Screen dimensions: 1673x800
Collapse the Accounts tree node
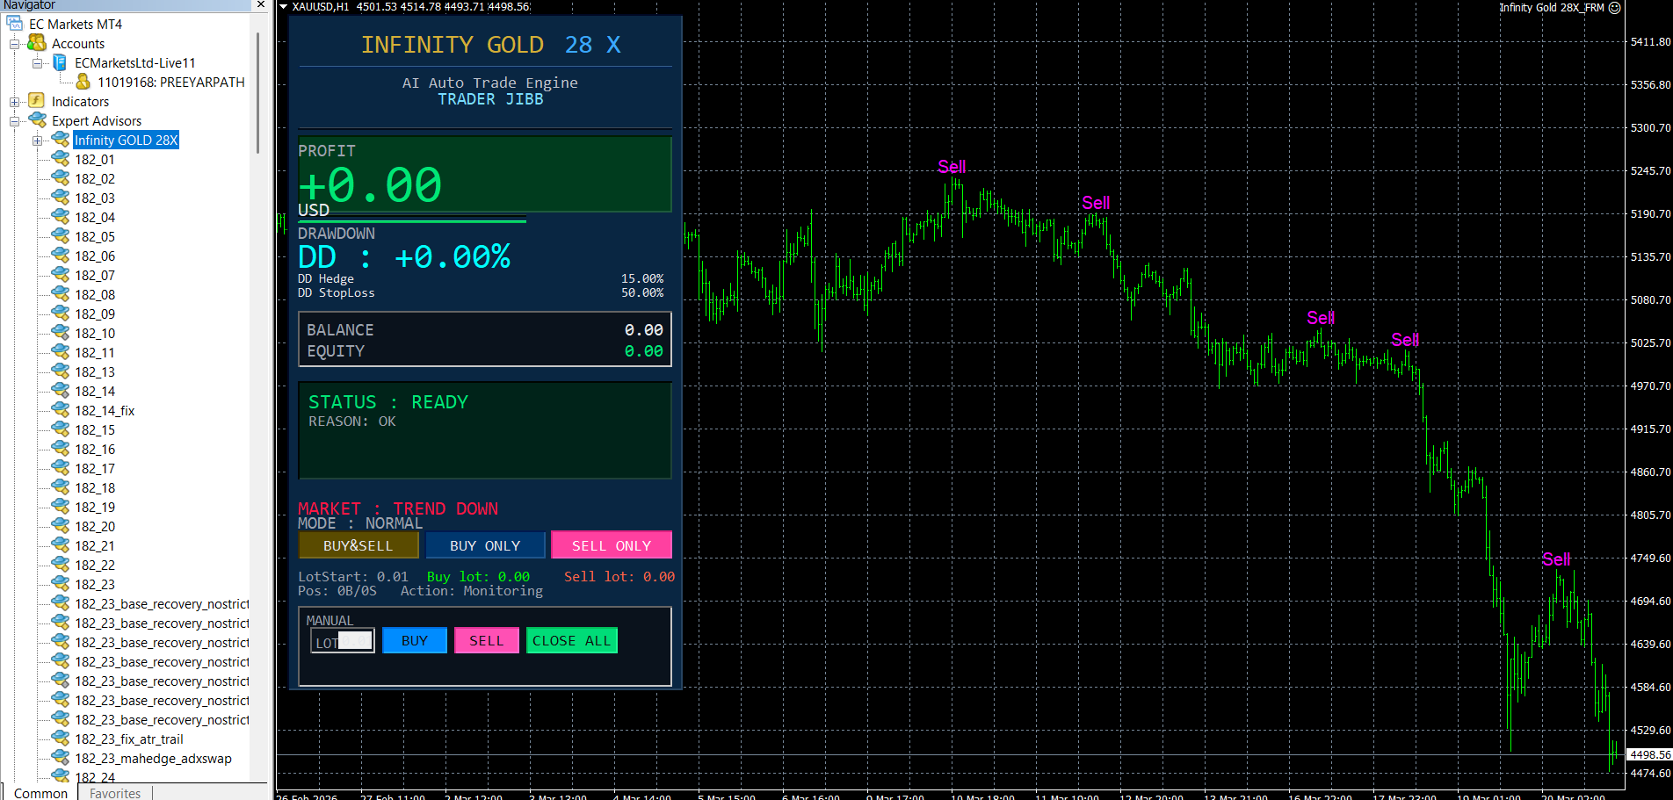pyautogui.click(x=14, y=44)
